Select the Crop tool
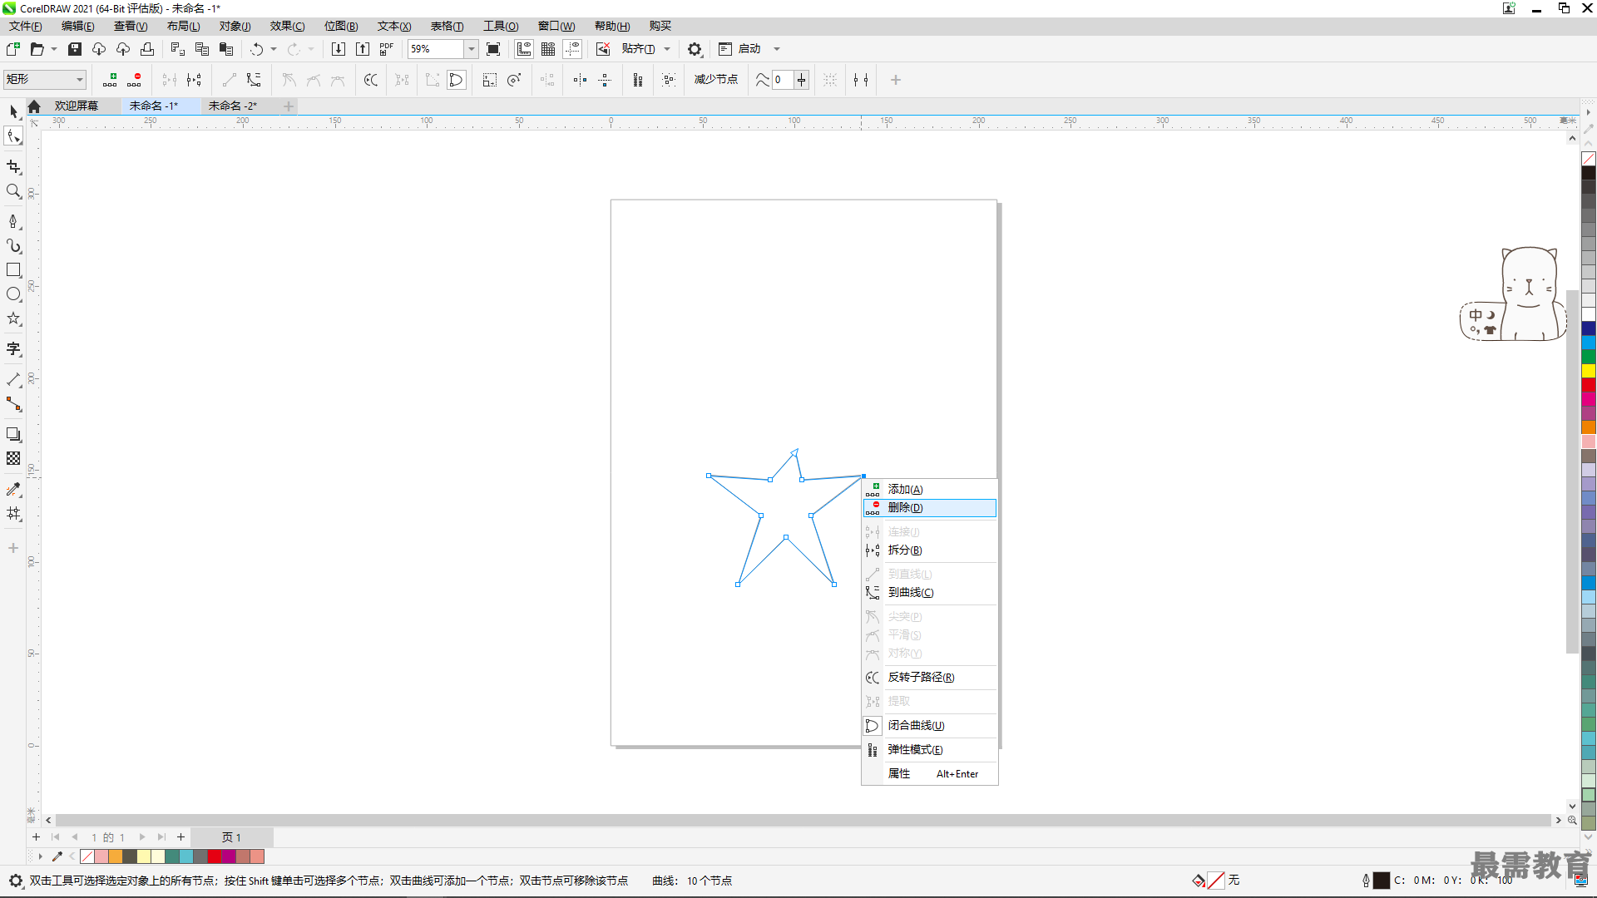 13,166
